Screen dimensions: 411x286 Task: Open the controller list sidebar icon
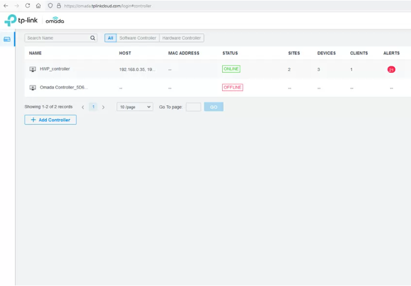[7, 39]
